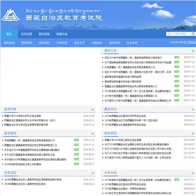This screenshot has width=196, height=196.
Task: Open 招考政策 item ending with (试行)
Action: pos(30,120)
